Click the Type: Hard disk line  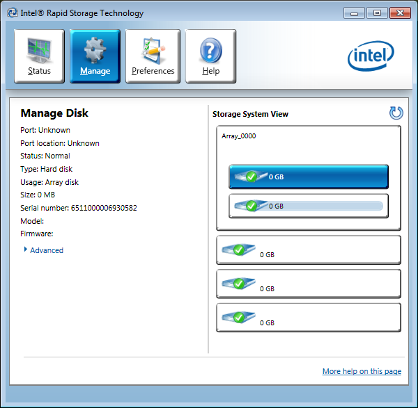point(47,169)
